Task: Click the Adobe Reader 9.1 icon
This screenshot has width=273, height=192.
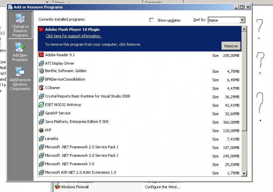Action: pyautogui.click(x=41, y=55)
